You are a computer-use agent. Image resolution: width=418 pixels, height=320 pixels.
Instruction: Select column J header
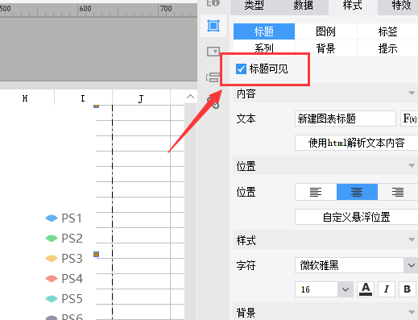click(x=141, y=99)
